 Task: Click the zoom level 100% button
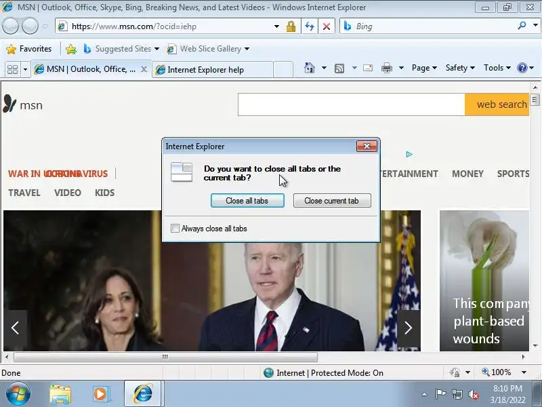click(x=497, y=372)
